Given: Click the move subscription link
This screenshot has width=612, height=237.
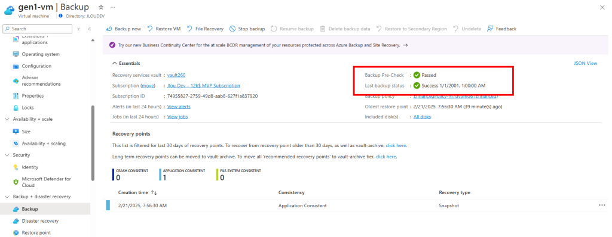Looking at the screenshot, I should (148, 86).
